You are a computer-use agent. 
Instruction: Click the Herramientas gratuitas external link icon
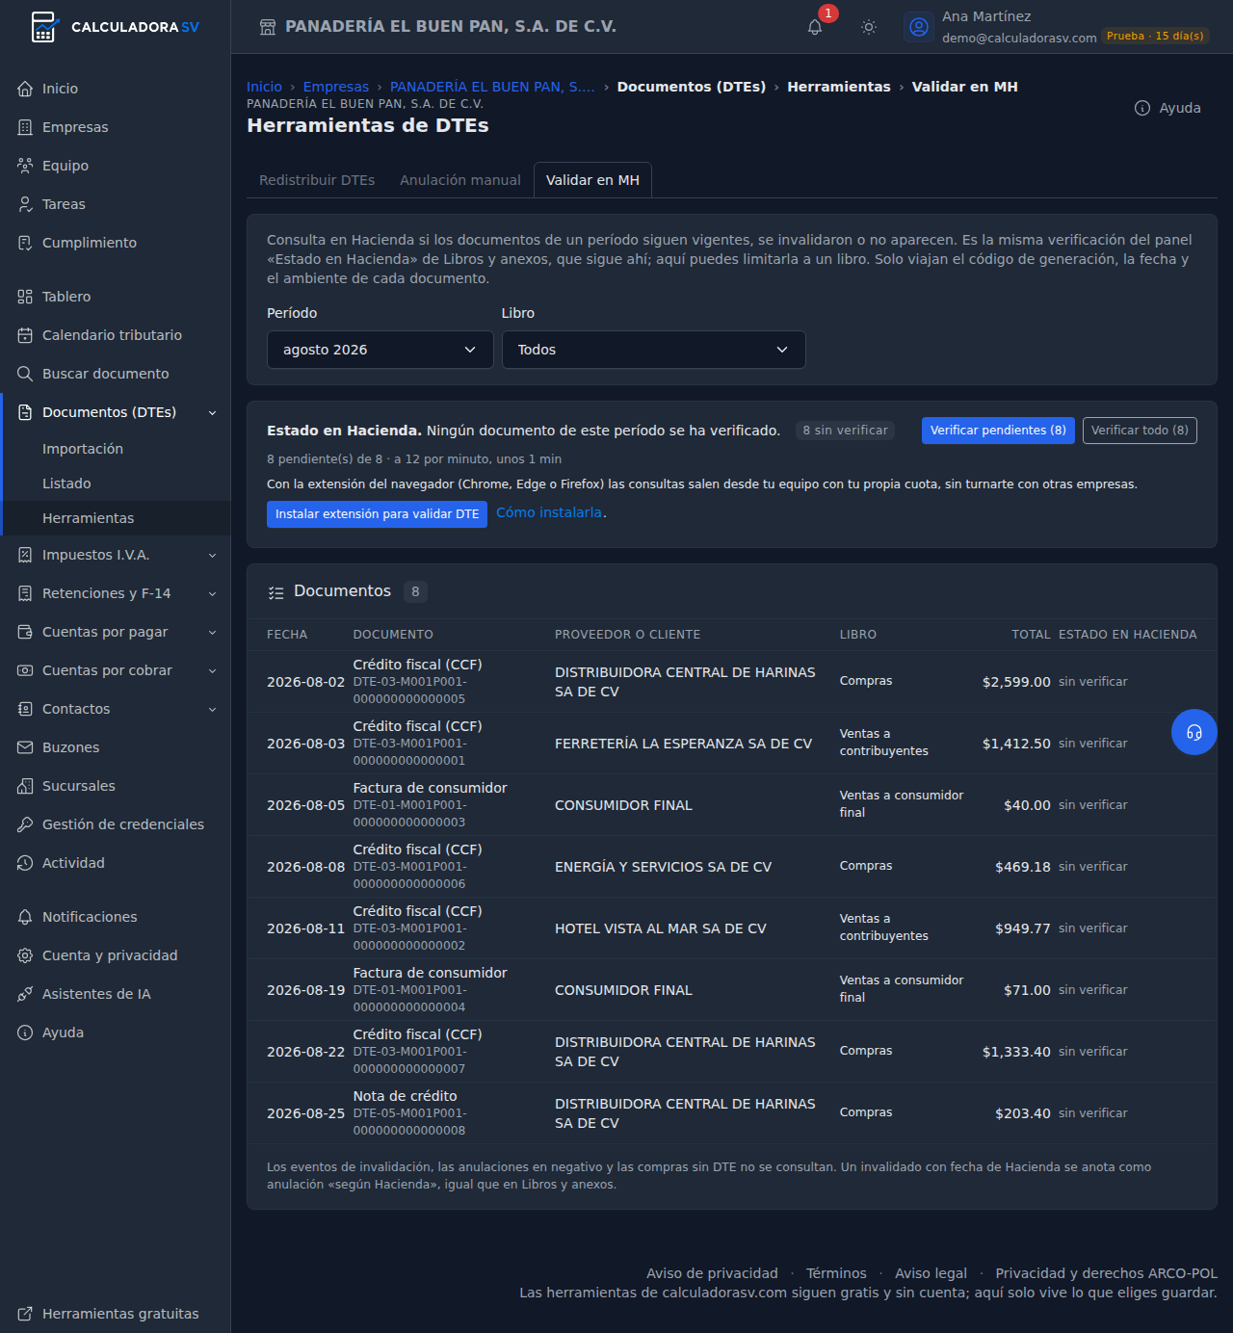[x=25, y=1314]
